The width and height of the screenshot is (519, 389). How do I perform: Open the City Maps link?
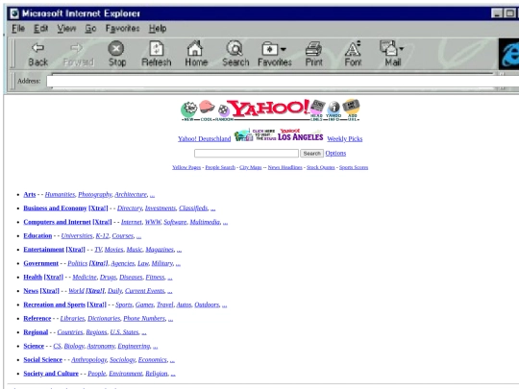coord(251,167)
